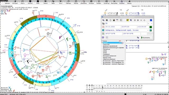Image resolution: width=169 pixels, height=95 pixels.
Task: Click the Выполнить button
Action: coord(147,37)
